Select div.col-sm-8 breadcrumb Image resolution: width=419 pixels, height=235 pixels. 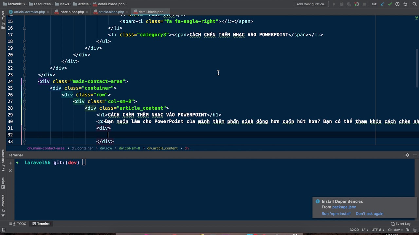[129, 148]
